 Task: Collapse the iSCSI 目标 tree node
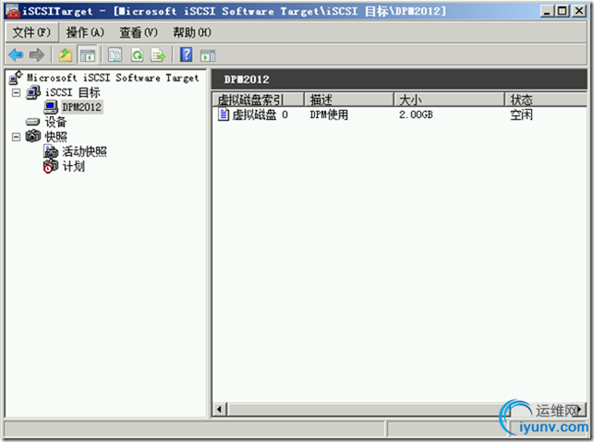point(16,92)
